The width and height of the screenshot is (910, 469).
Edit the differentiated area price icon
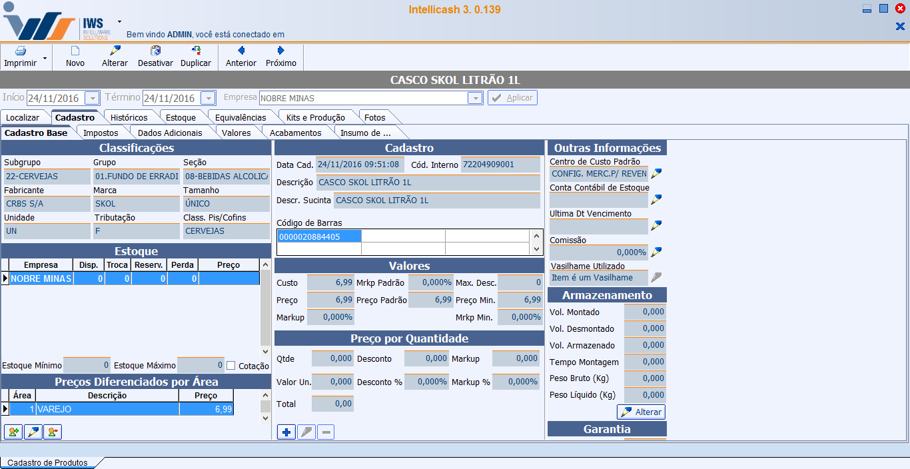33,432
